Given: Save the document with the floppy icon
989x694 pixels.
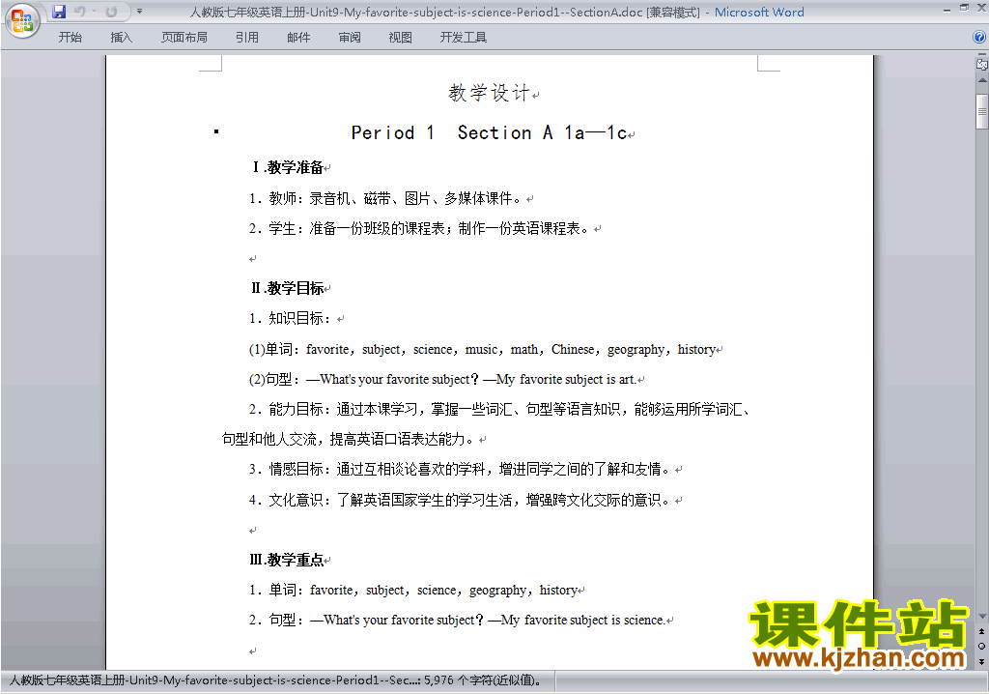Looking at the screenshot, I should click(59, 12).
